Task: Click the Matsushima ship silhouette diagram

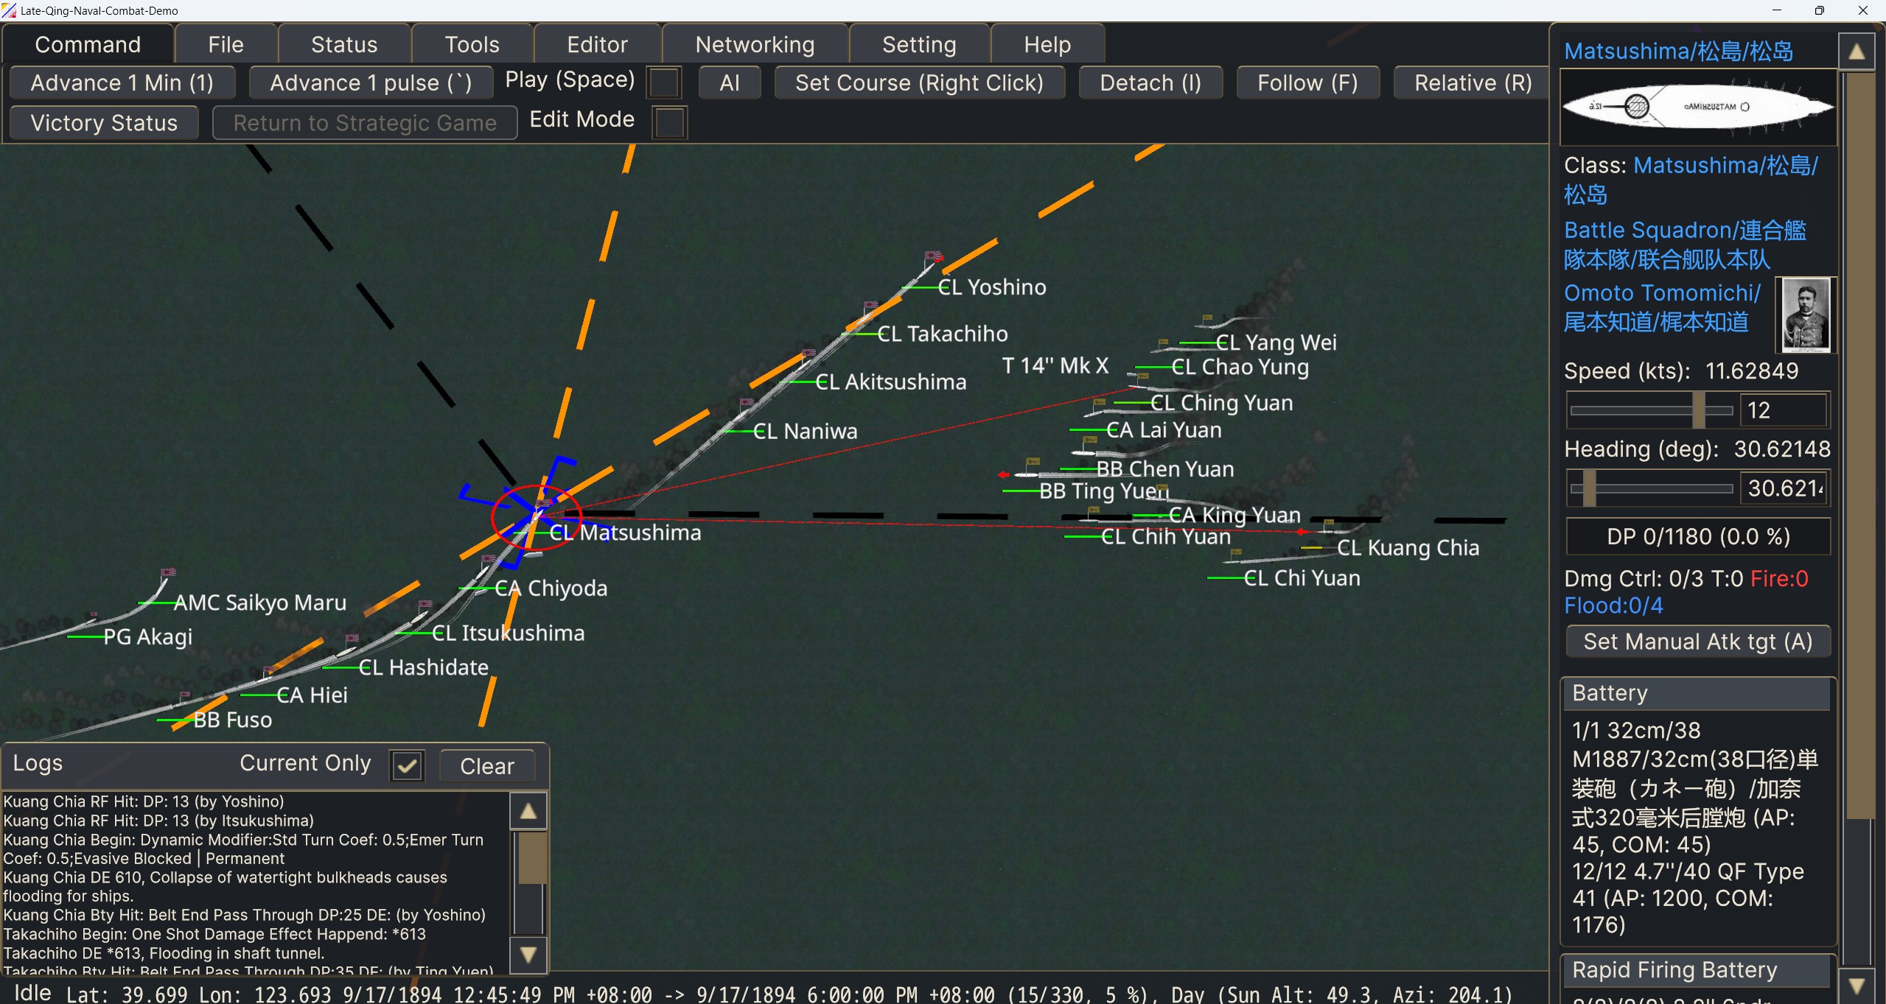Action: 1697,108
